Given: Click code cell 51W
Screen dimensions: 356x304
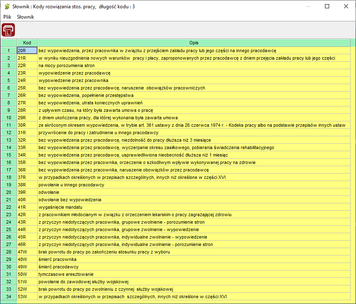Looking at the screenshot, I should [x=27, y=282].
